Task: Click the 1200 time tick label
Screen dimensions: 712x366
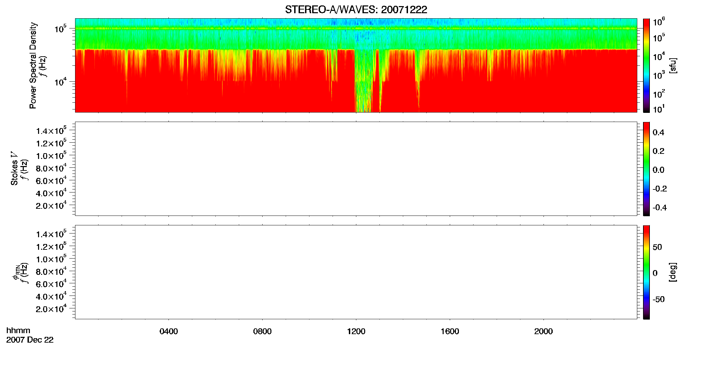Action: 356,331
